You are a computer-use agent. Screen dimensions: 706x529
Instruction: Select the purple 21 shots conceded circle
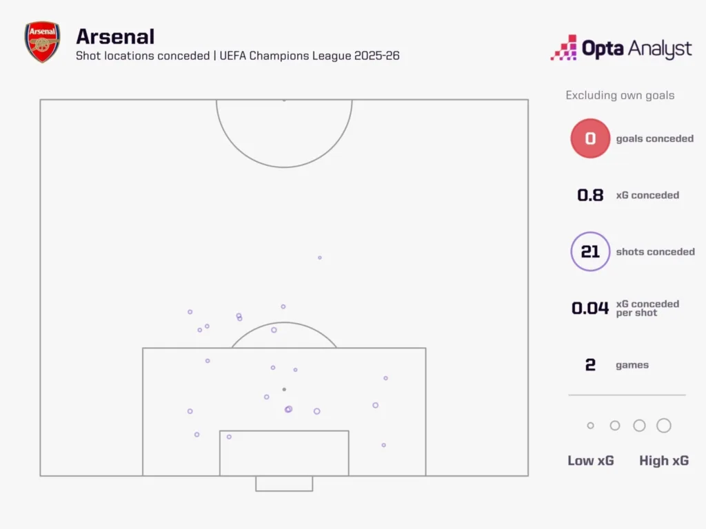[590, 251]
